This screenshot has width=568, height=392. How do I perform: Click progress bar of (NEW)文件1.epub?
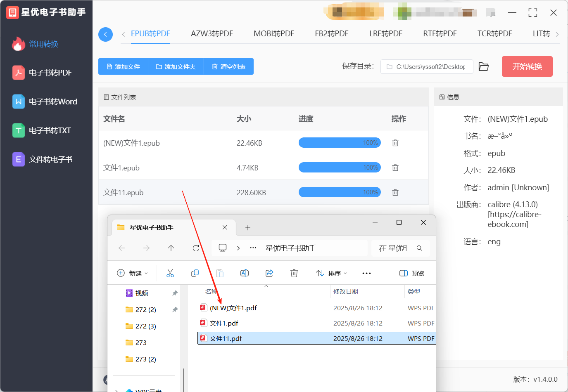340,143
